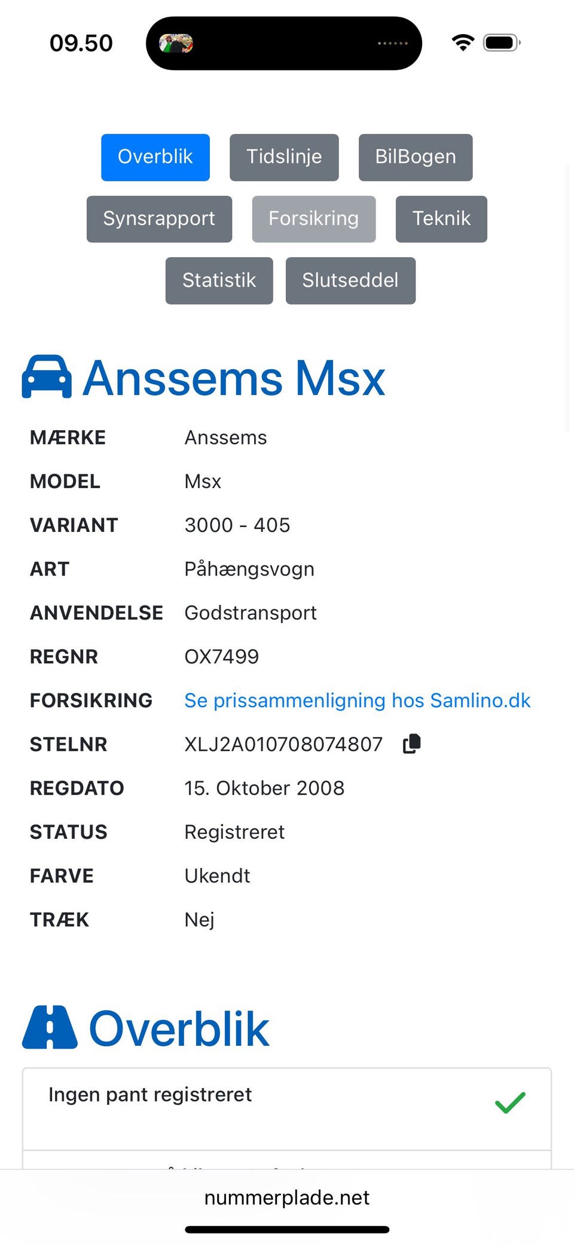The image size is (574, 1245).
Task: Tap the Wi-Fi status icon
Action: (x=463, y=42)
